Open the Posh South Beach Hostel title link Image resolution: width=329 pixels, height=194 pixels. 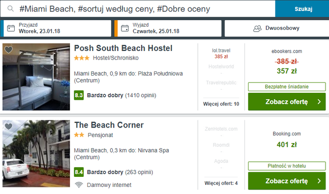123,48
